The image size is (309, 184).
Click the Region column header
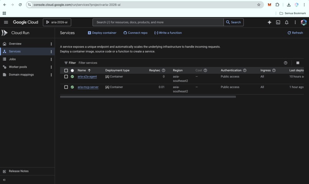178,70
